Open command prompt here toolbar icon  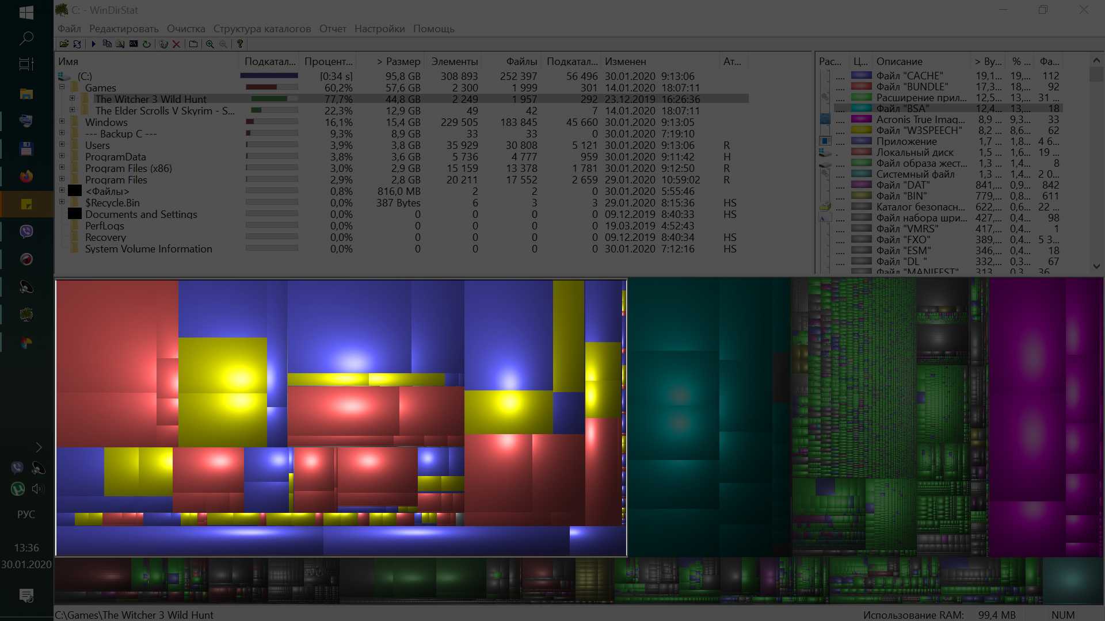[134, 44]
